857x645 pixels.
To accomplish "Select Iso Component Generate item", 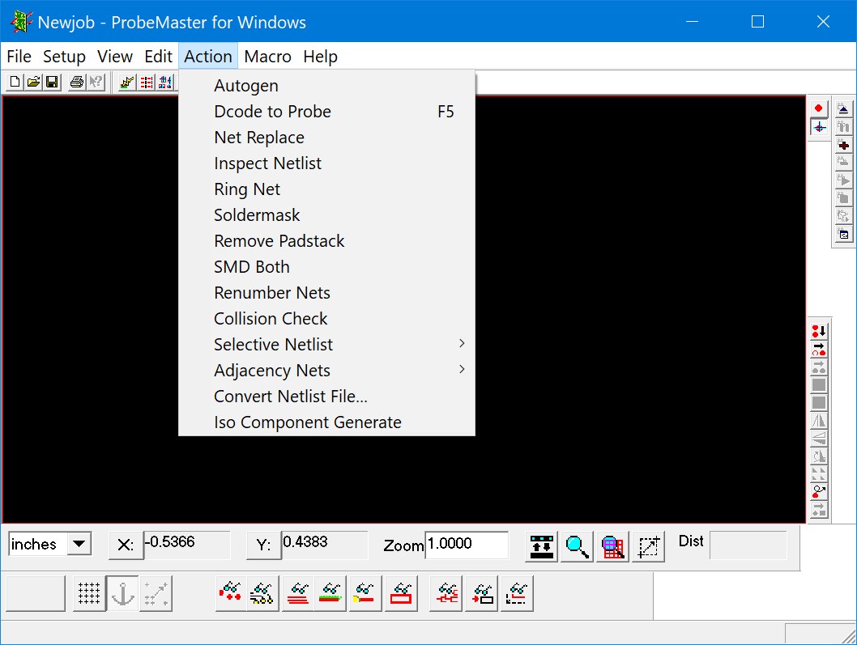I will pos(326,422).
